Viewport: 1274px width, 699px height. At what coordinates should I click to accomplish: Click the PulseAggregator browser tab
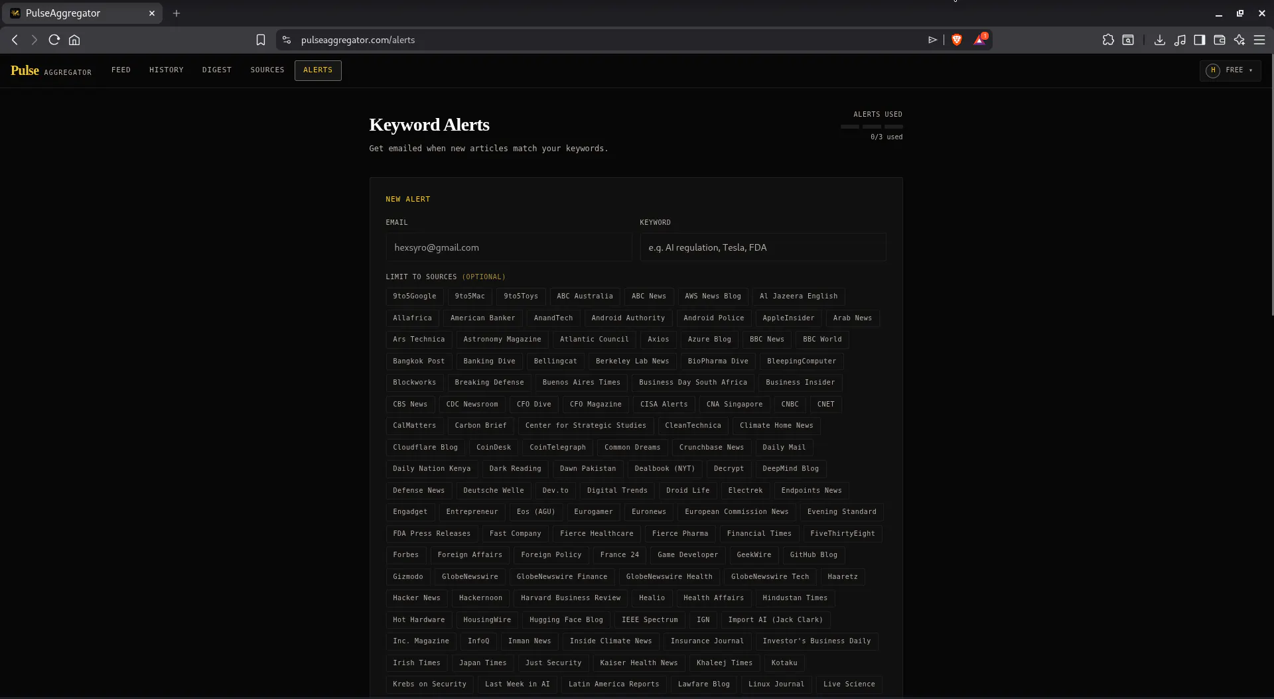pos(83,13)
